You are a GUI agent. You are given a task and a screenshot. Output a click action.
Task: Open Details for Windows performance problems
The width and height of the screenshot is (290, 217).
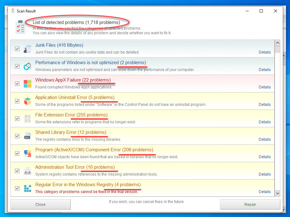coord(265,70)
